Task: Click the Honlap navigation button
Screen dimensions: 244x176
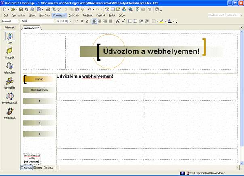Action: click(x=39, y=79)
